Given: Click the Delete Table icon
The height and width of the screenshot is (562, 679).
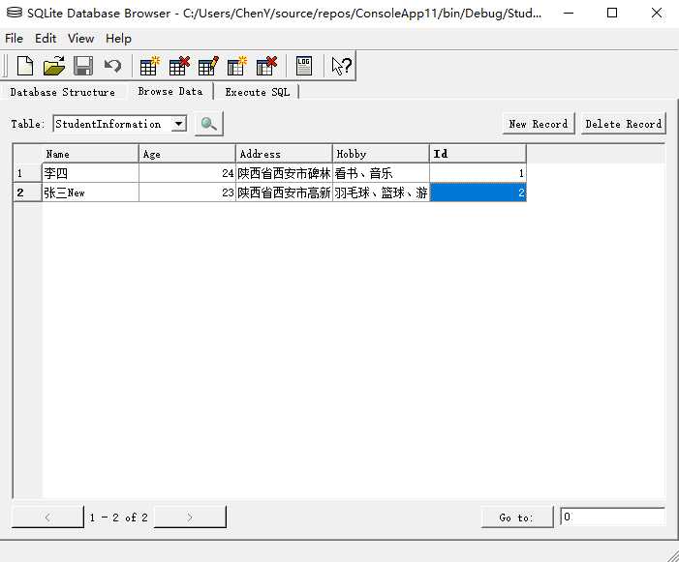Looking at the screenshot, I should pyautogui.click(x=179, y=66).
